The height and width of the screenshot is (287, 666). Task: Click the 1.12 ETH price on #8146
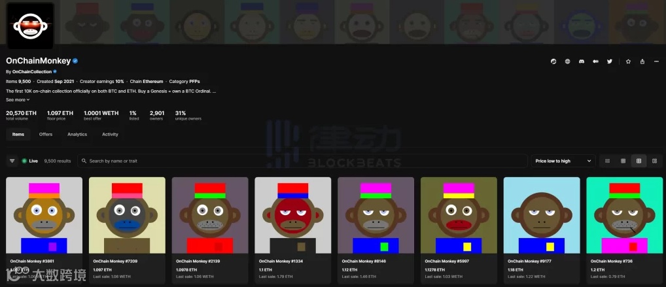point(349,269)
